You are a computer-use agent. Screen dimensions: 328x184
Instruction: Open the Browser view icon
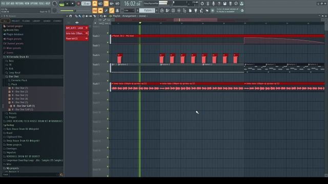[184, 10]
